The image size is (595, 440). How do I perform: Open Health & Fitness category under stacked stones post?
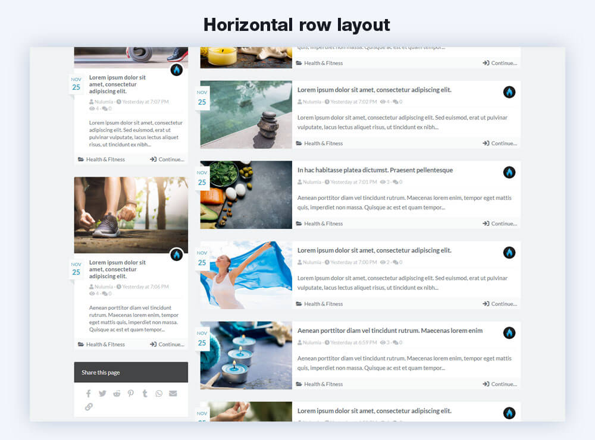pos(323,143)
